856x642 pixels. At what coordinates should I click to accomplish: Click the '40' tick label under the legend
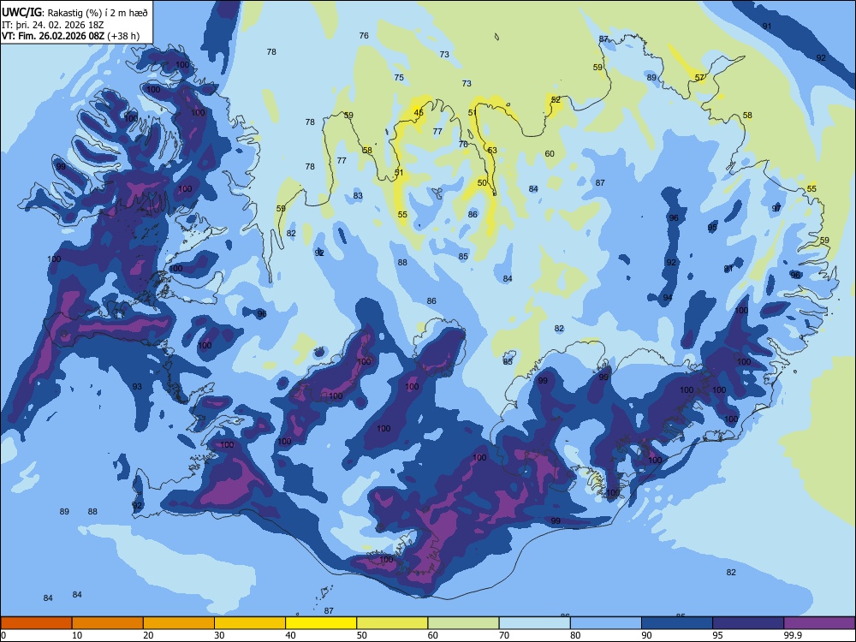pyautogui.click(x=290, y=635)
